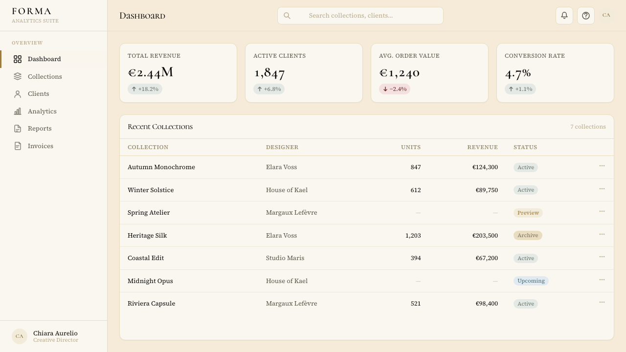Open more options for Autumn Monochrome row
Viewport: 626px width, 352px height.
pyautogui.click(x=602, y=166)
